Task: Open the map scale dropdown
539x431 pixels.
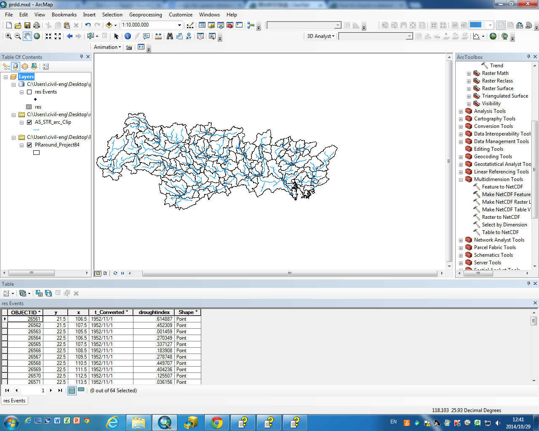Action: (179, 25)
